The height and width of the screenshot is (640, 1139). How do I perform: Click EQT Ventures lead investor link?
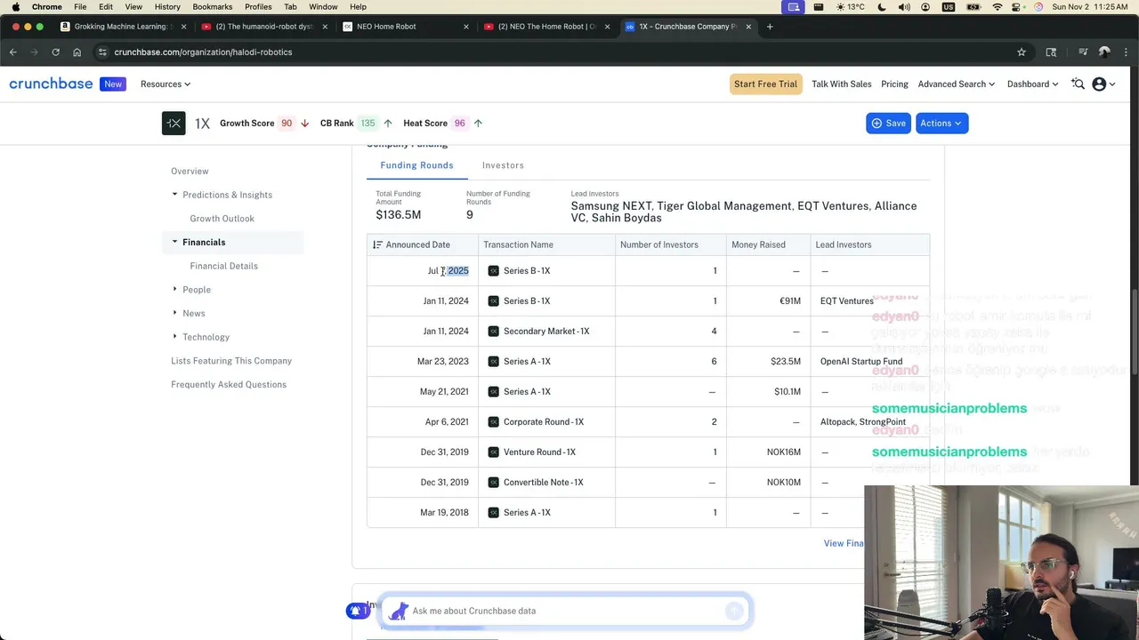847,301
